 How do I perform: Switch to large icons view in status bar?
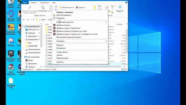click(x=126, y=69)
